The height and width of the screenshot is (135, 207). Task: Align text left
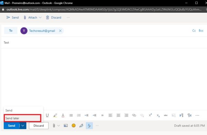pos(110,115)
